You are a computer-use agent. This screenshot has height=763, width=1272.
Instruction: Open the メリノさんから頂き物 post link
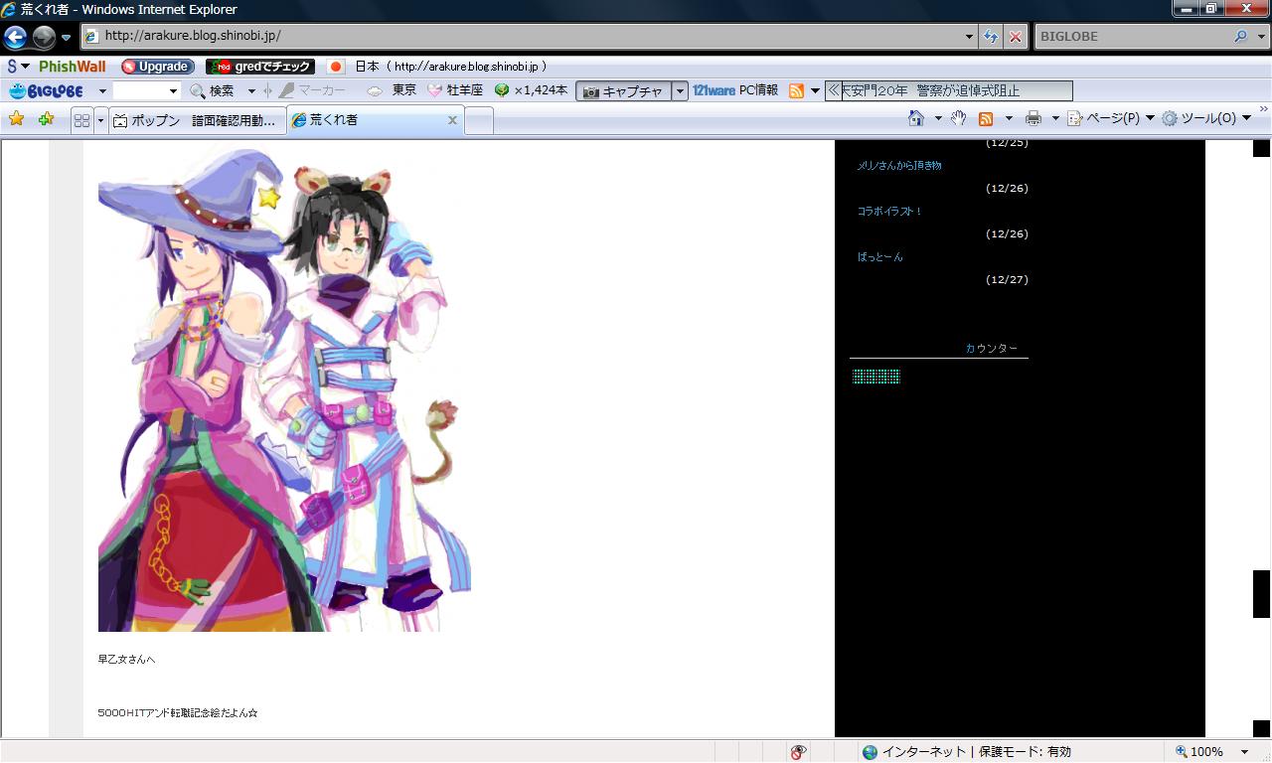tap(899, 166)
